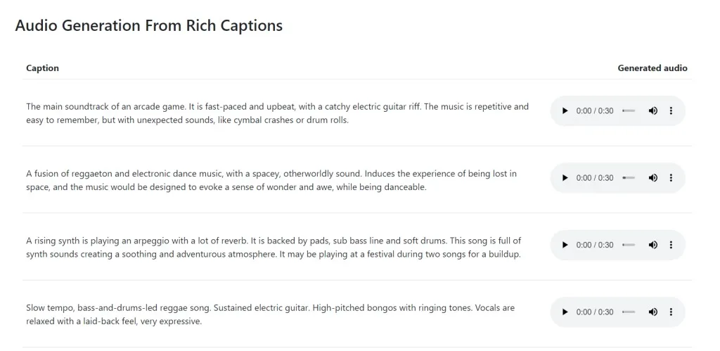Play the arcade game soundtrack audio

565,111
